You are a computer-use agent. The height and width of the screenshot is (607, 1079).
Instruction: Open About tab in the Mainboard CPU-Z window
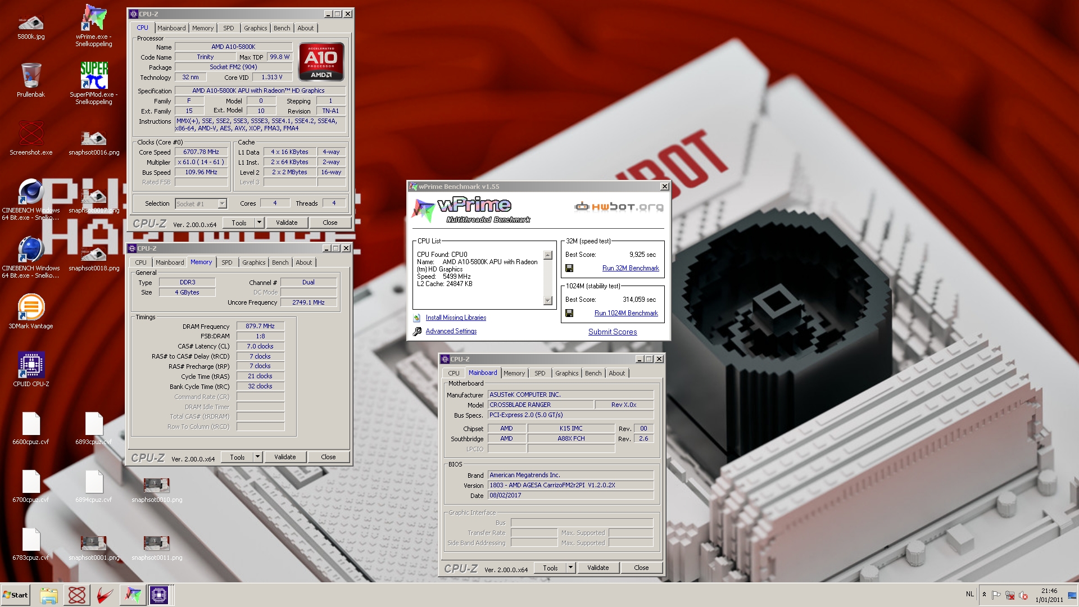(x=616, y=373)
